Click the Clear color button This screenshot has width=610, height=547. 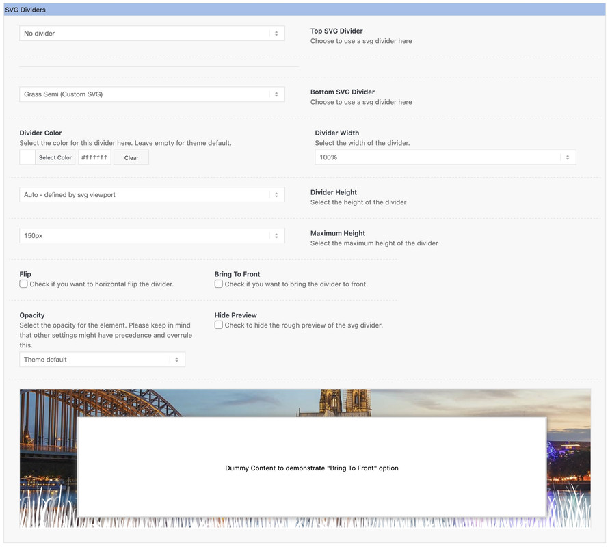(x=131, y=157)
